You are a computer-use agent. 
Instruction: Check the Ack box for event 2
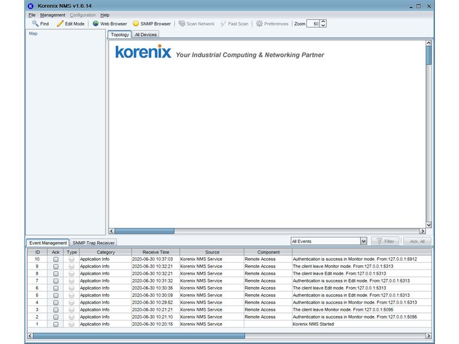click(x=56, y=317)
